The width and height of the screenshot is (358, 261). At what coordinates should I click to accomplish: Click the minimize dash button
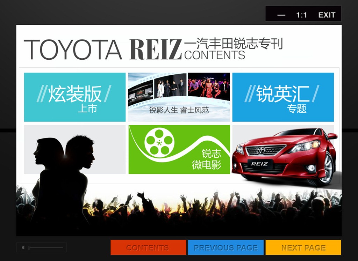281,15
